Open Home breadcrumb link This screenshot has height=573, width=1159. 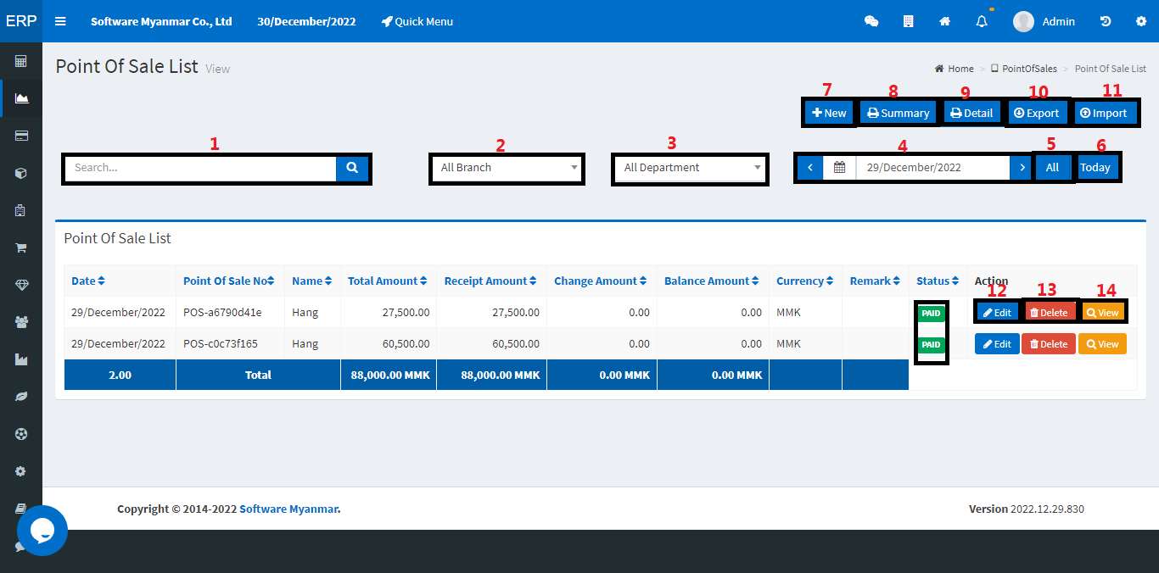(x=955, y=69)
